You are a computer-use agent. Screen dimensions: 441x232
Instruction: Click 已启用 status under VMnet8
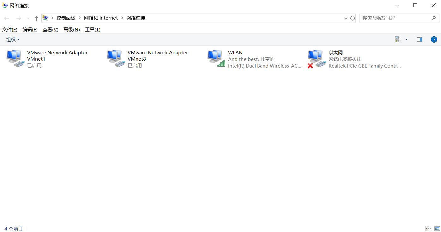tap(135, 65)
